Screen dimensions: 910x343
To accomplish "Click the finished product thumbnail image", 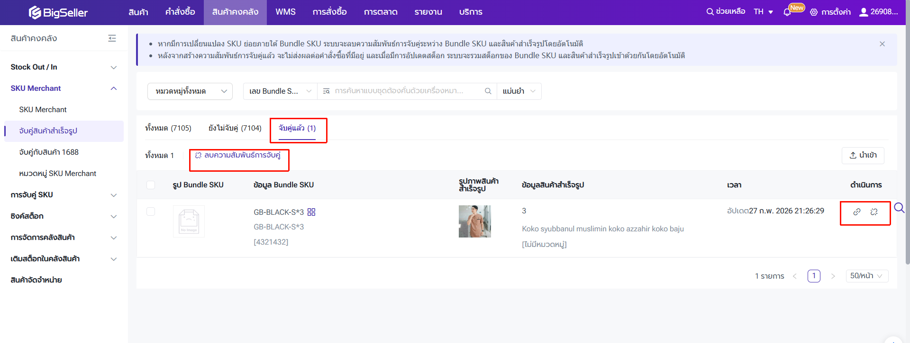I will pos(474,221).
